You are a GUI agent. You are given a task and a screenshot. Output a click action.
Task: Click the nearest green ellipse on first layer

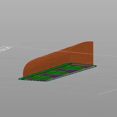pos(42,78)
